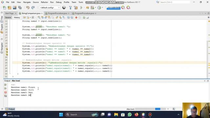The height and width of the screenshot is (118, 210).
Task: Open the Debug menu
Action: click(x=59, y=2)
